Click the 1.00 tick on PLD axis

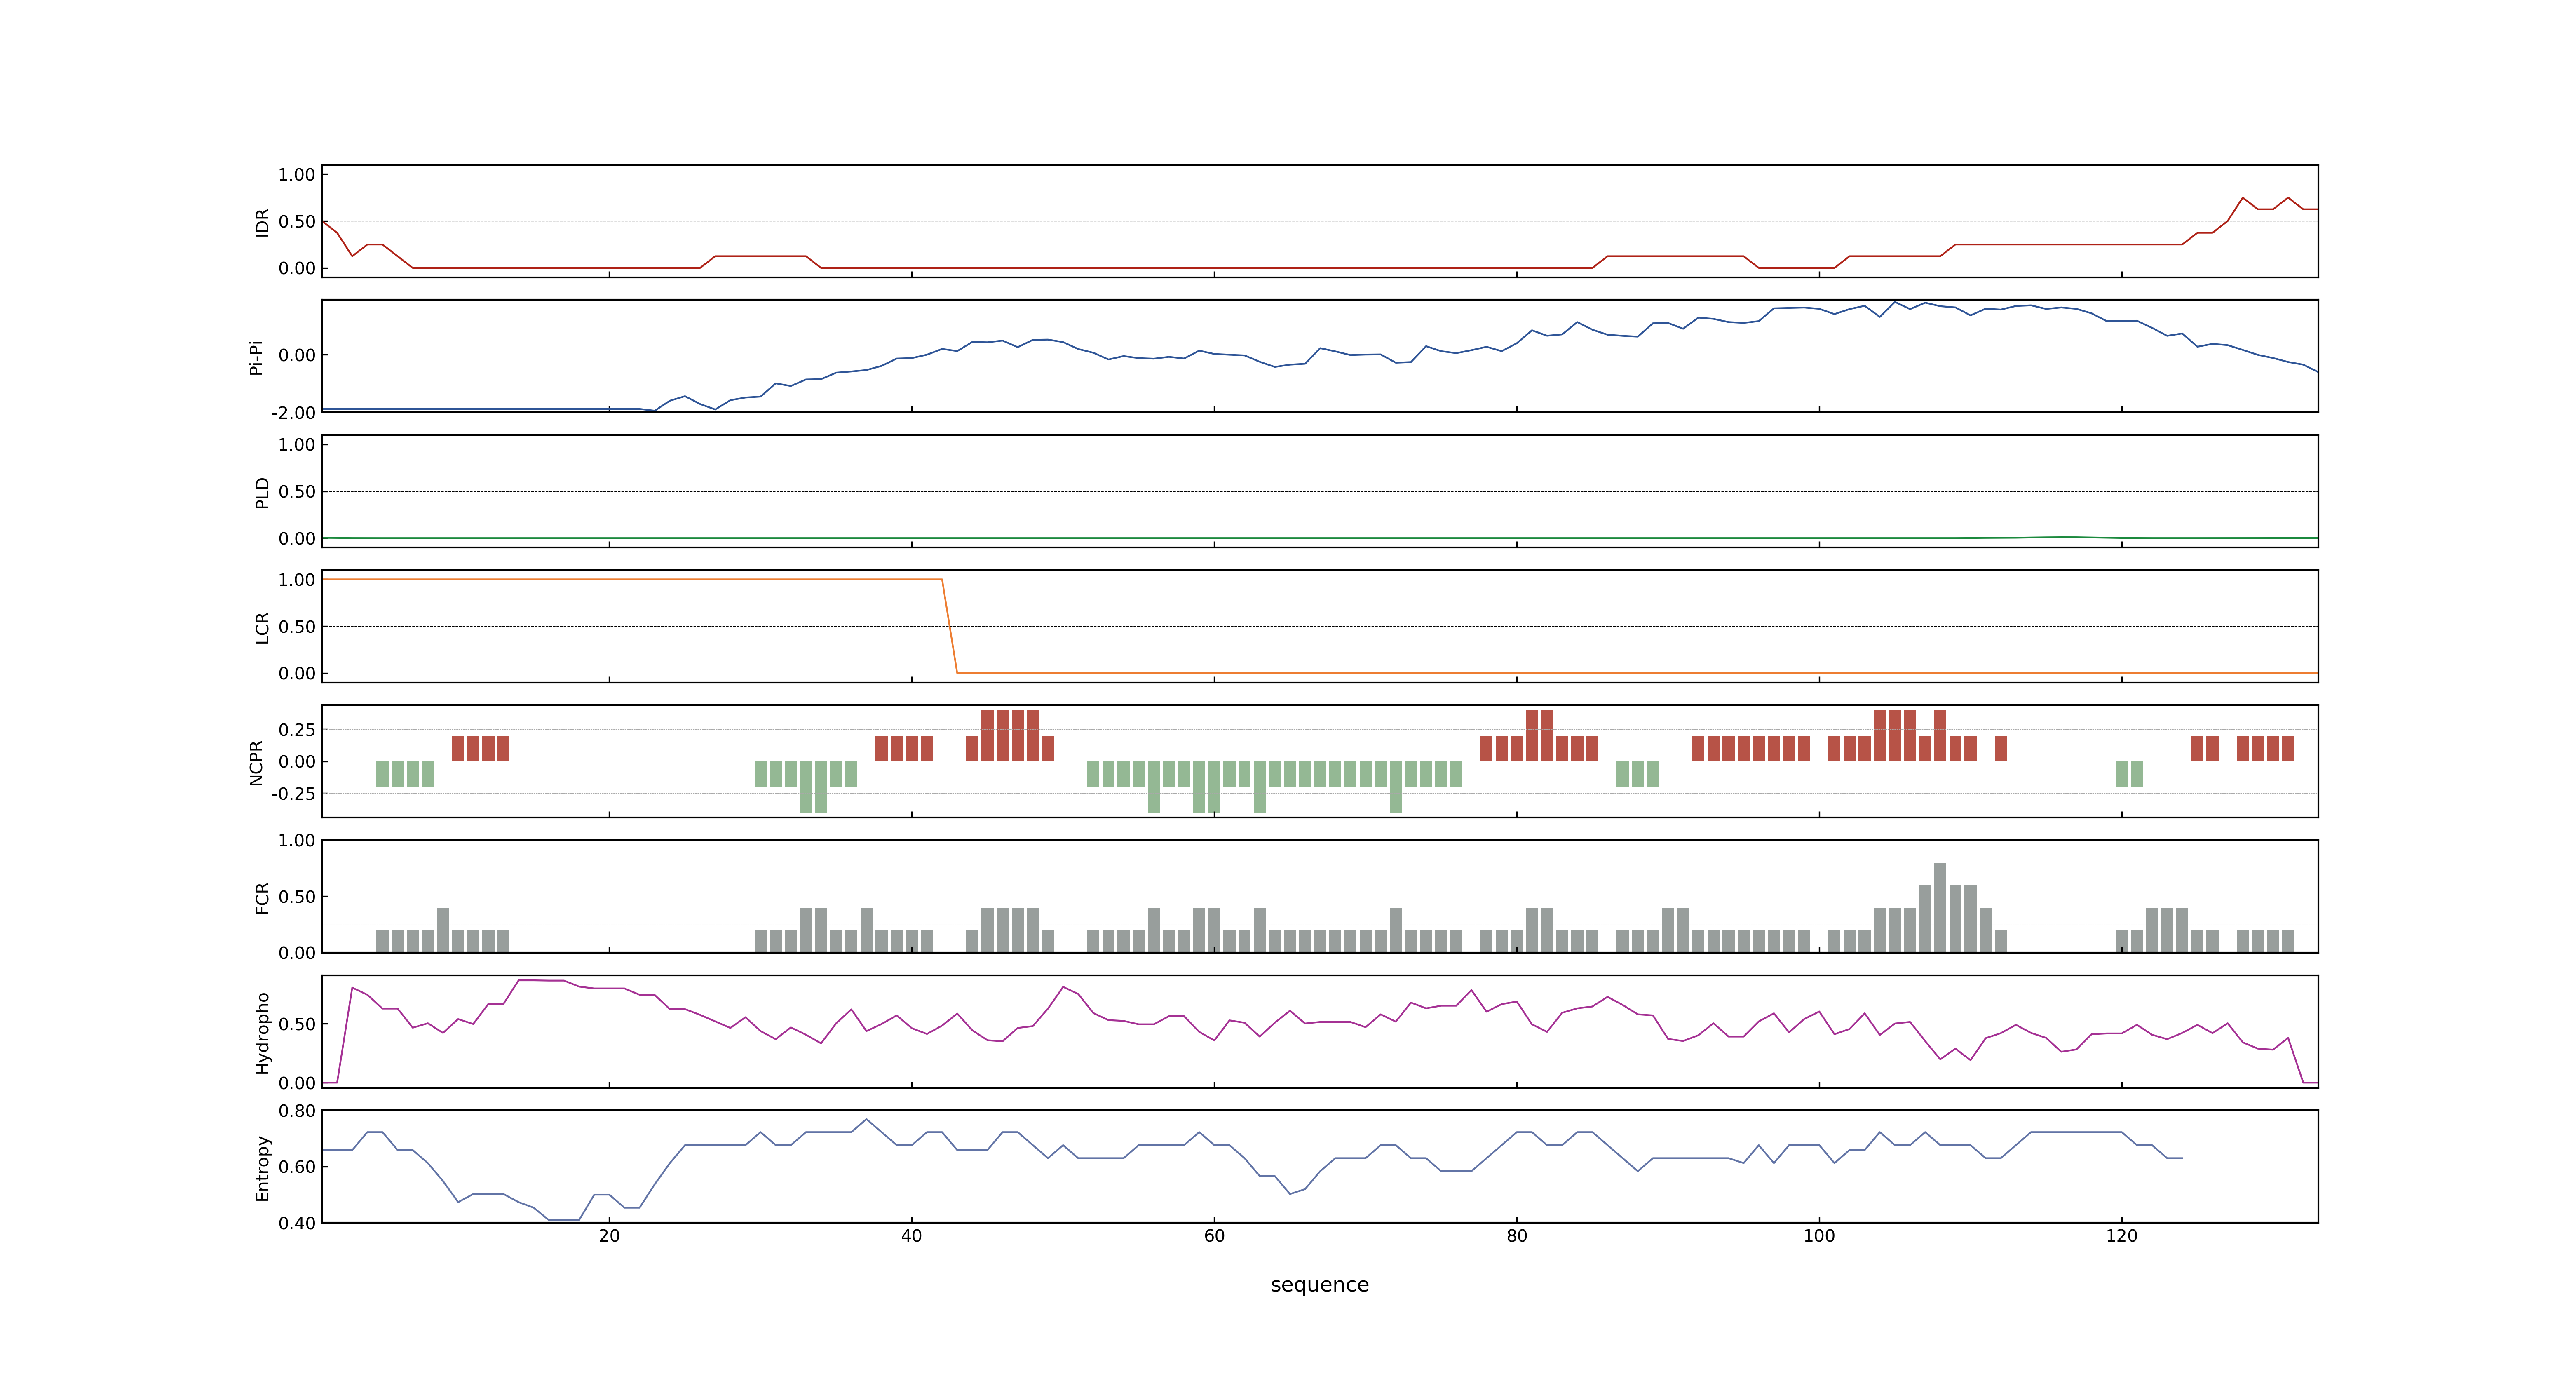[297, 445]
